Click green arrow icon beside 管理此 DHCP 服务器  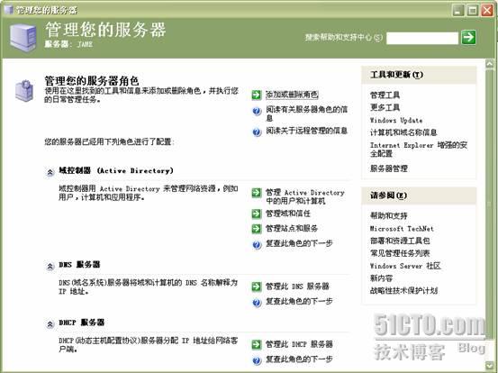[257, 345]
